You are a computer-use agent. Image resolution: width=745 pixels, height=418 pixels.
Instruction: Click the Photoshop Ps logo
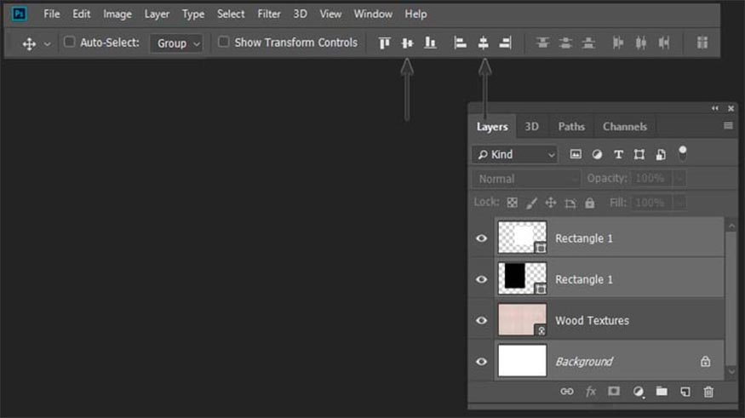pyautogui.click(x=19, y=14)
